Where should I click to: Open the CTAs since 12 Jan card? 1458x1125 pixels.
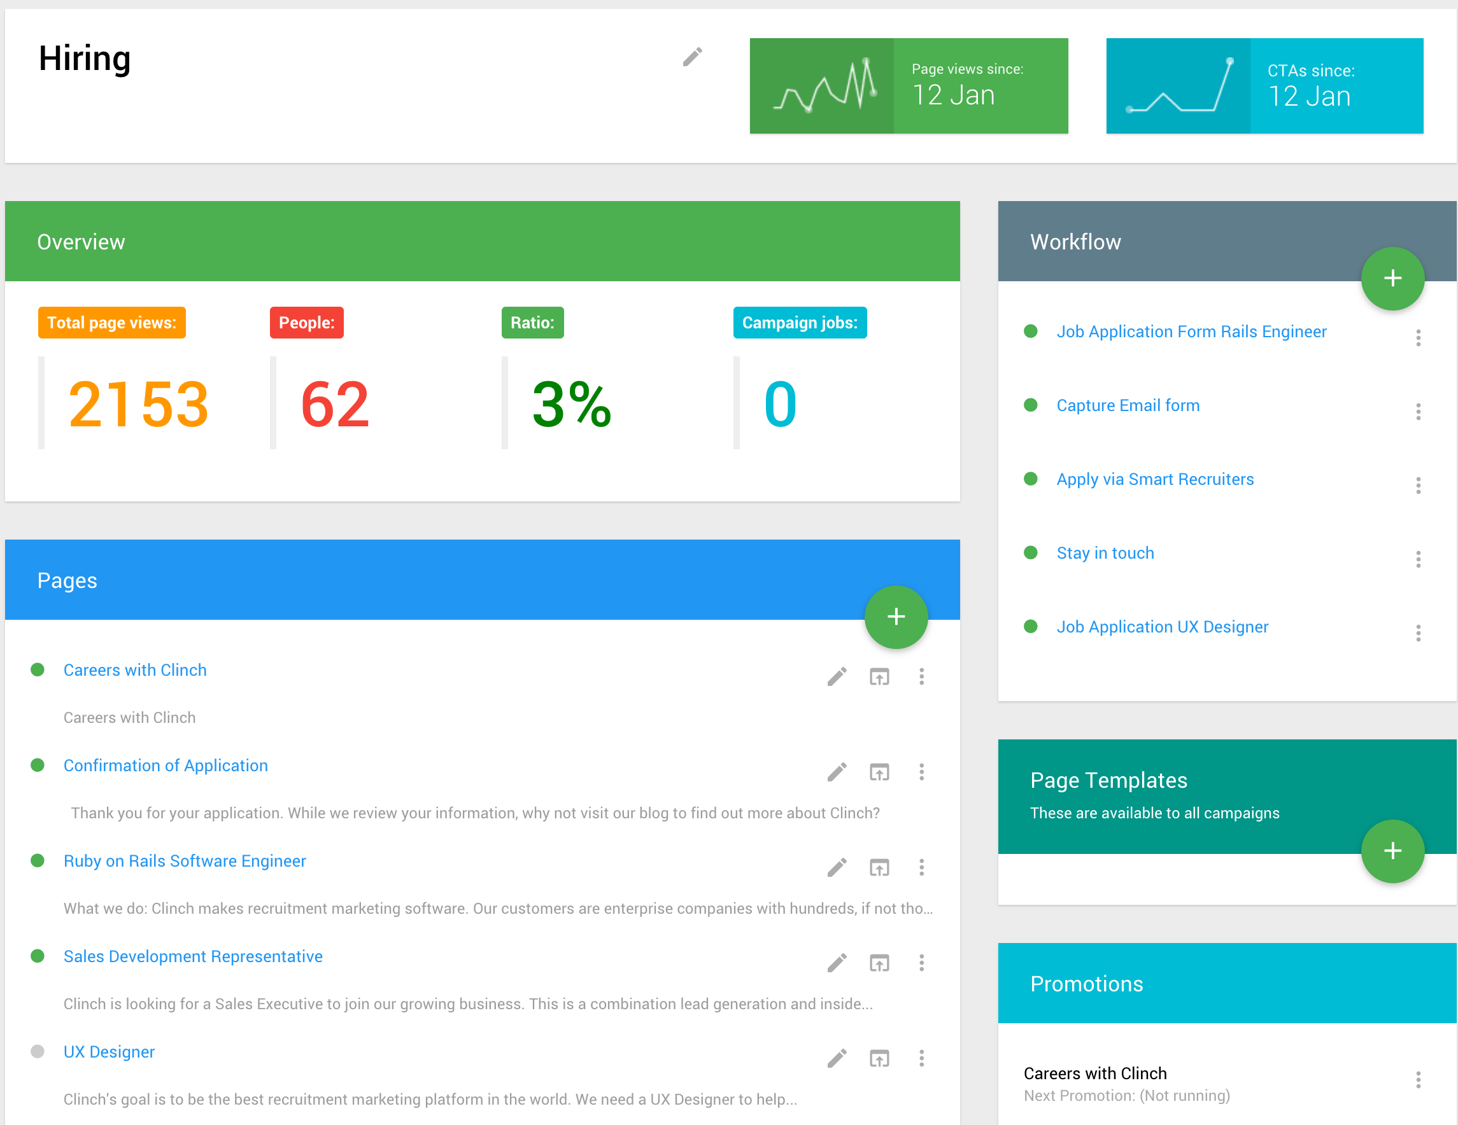point(1264,85)
